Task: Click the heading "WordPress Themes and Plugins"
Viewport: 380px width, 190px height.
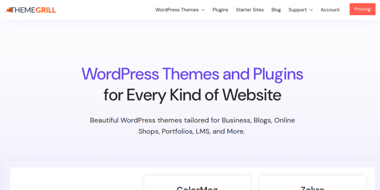Action: click(x=192, y=74)
